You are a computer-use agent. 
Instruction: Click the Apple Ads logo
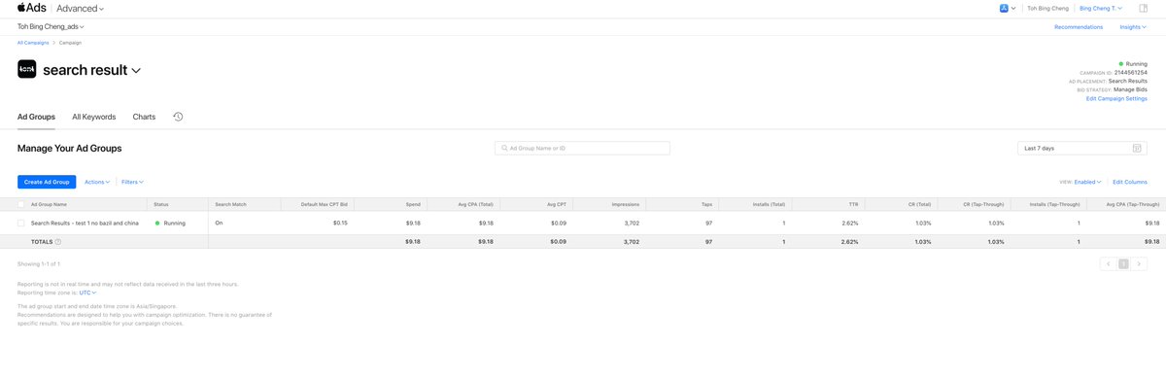(x=31, y=8)
